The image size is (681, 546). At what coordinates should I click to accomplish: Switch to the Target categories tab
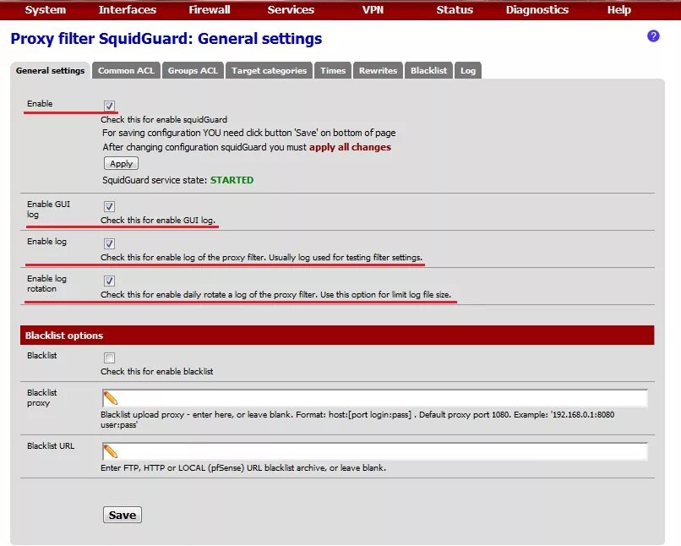click(269, 70)
